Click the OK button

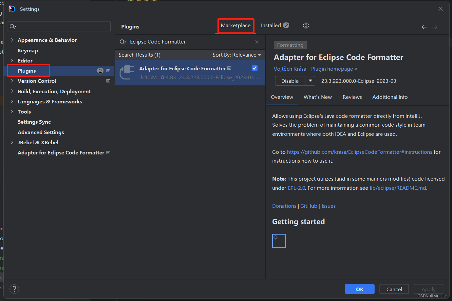coord(360,289)
